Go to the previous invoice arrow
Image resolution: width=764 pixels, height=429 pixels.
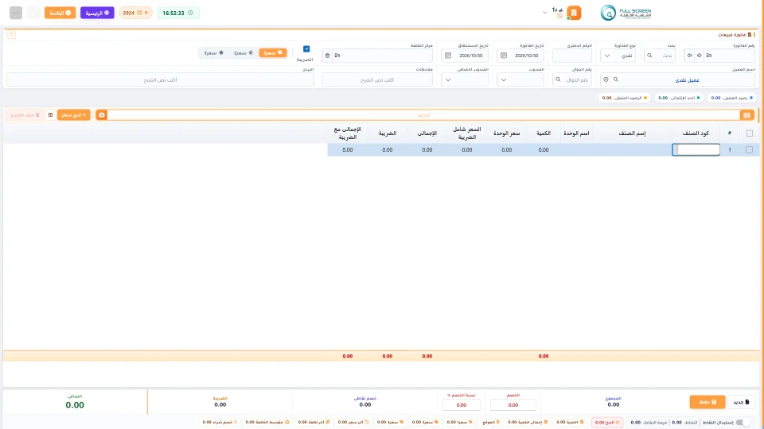coord(689,56)
